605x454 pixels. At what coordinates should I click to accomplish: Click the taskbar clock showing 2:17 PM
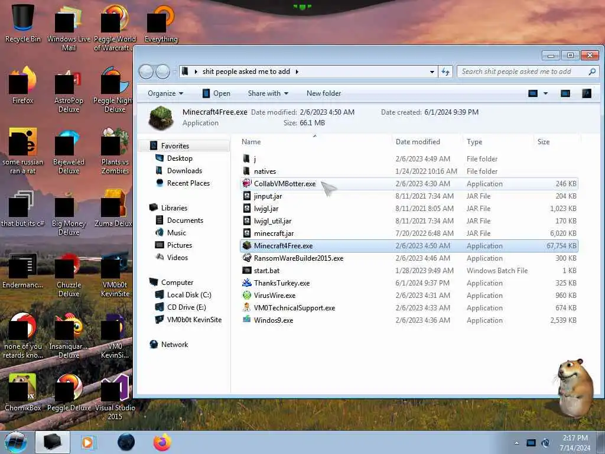click(x=575, y=443)
